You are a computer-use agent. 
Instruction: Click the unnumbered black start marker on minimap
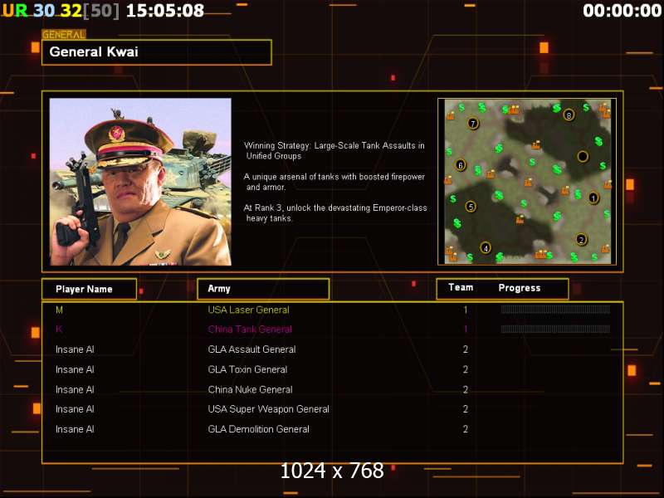(583, 157)
